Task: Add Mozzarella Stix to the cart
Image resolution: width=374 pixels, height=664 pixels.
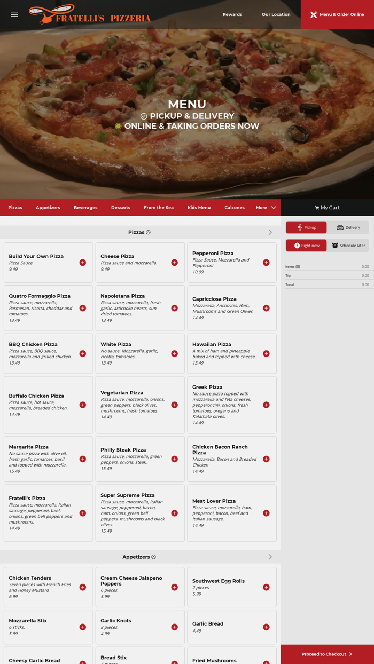Action: click(x=83, y=627)
